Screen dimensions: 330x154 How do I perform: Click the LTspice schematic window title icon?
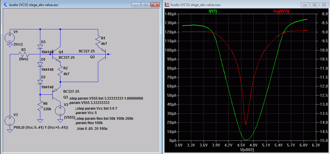point(6,5)
